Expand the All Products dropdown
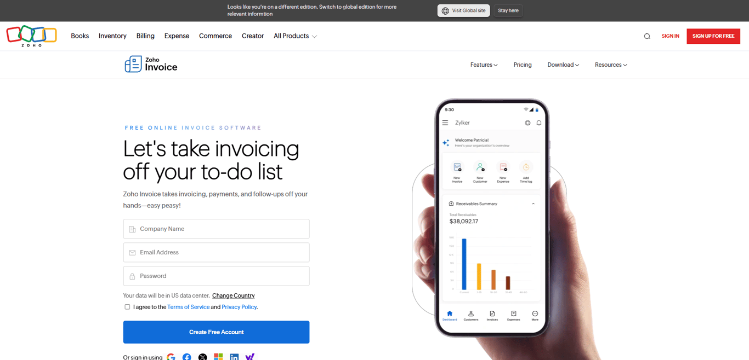The image size is (749, 360). coord(295,36)
